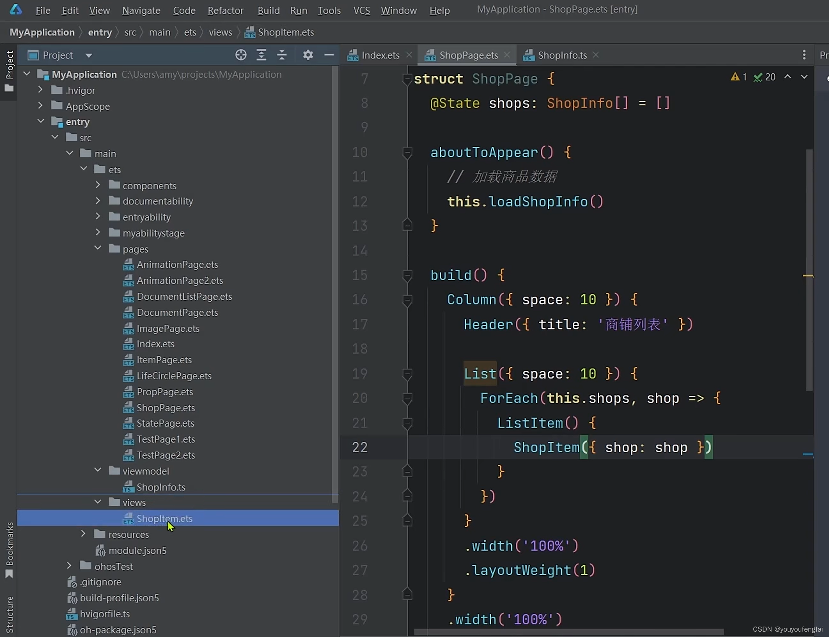The image size is (829, 637).
Task: Click the DevEco Studio app logo
Action: click(x=16, y=9)
